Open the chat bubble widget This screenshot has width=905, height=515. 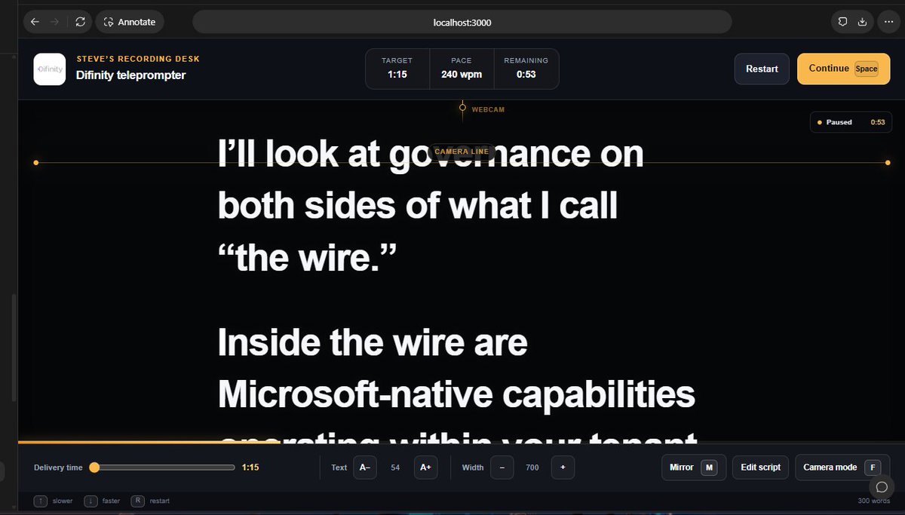882,486
